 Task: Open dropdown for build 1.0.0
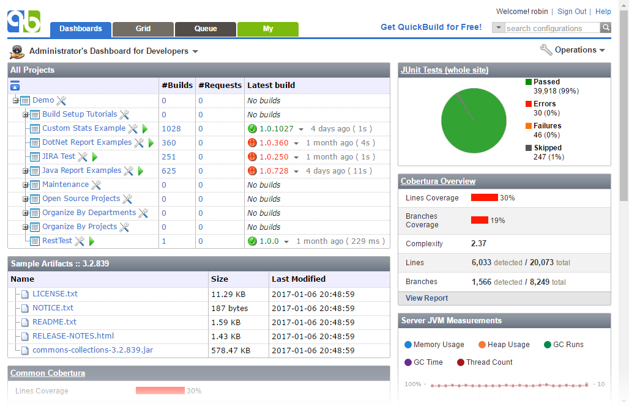pyautogui.click(x=286, y=242)
